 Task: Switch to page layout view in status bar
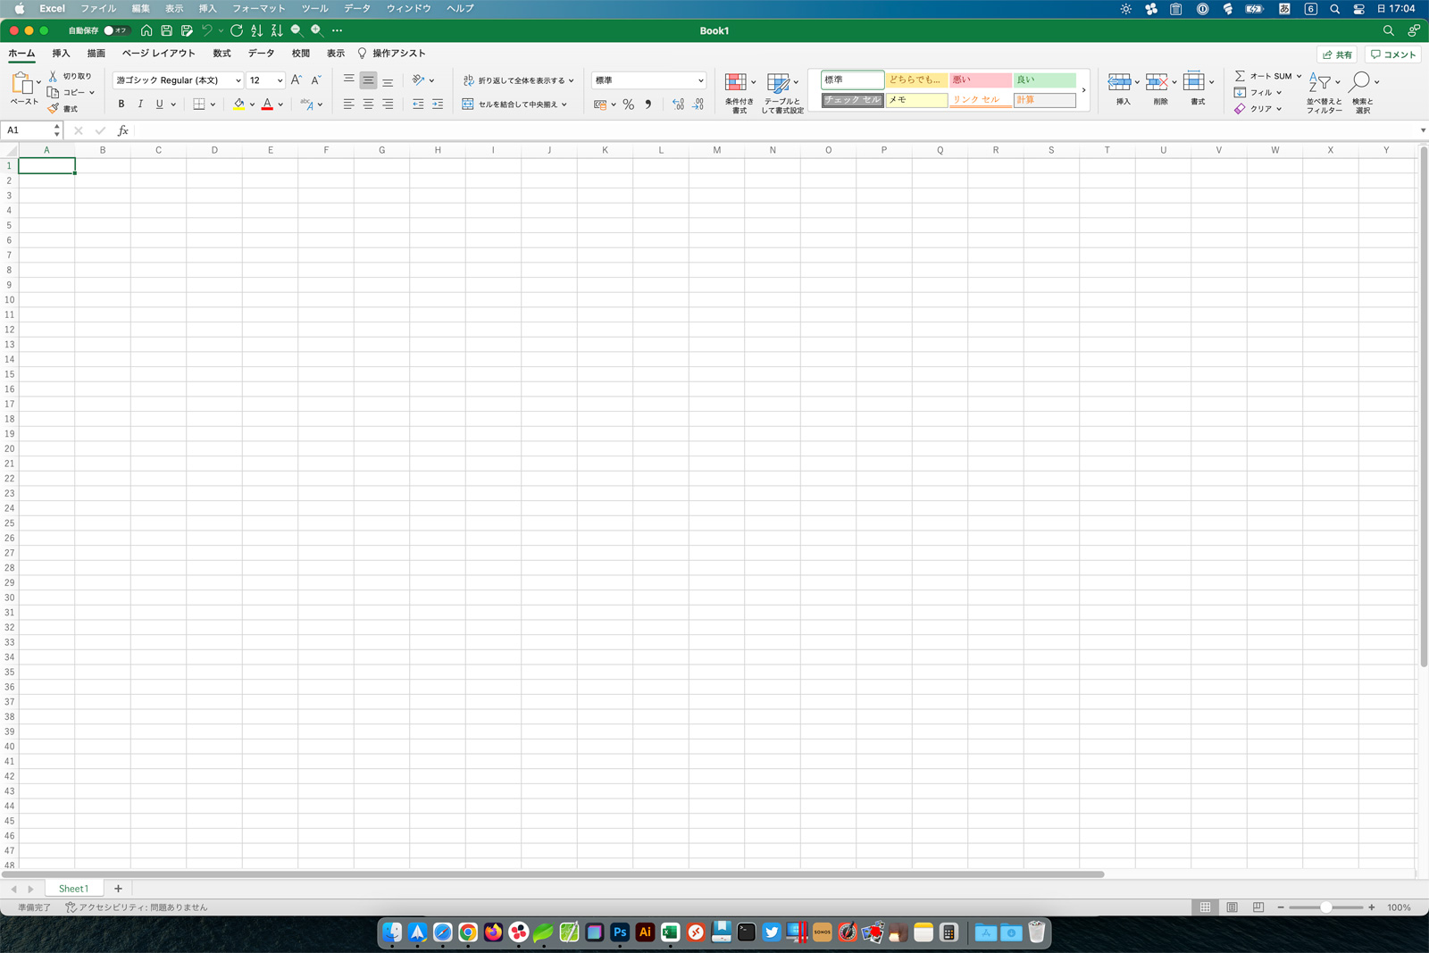tap(1232, 907)
